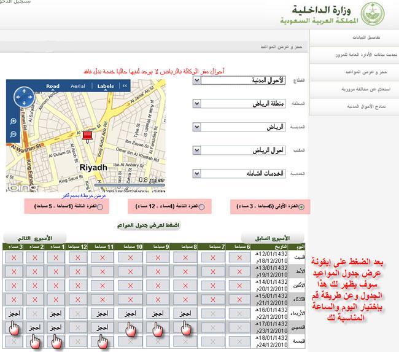This screenshot has height=352, width=399.
Task: Click the red notice text above the form
Action: [x=154, y=71]
